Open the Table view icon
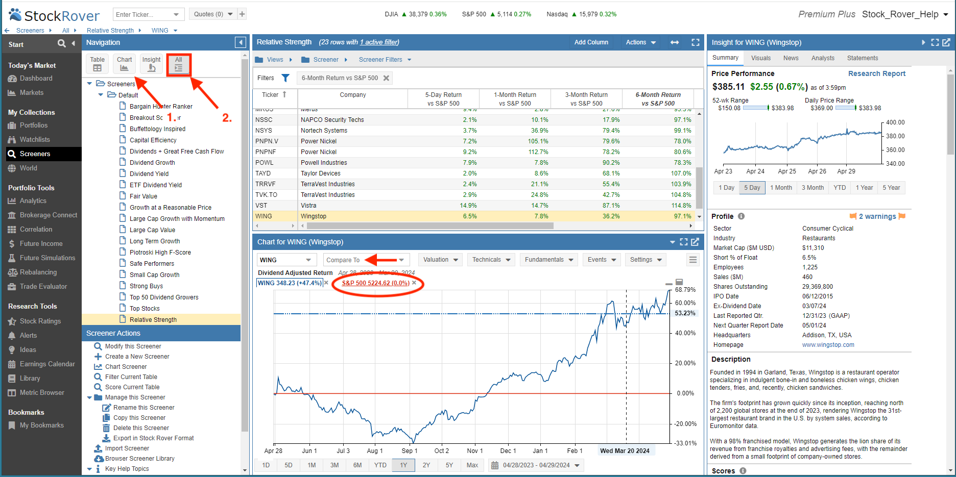956x477 pixels. (98, 64)
